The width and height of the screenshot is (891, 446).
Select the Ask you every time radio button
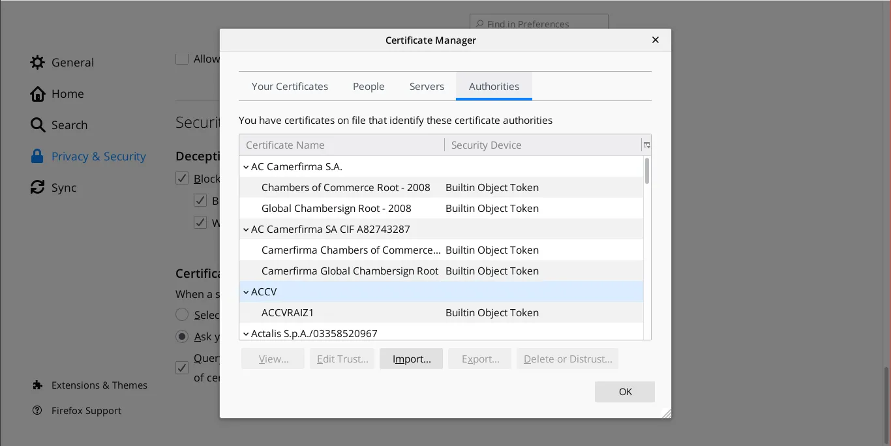182,336
